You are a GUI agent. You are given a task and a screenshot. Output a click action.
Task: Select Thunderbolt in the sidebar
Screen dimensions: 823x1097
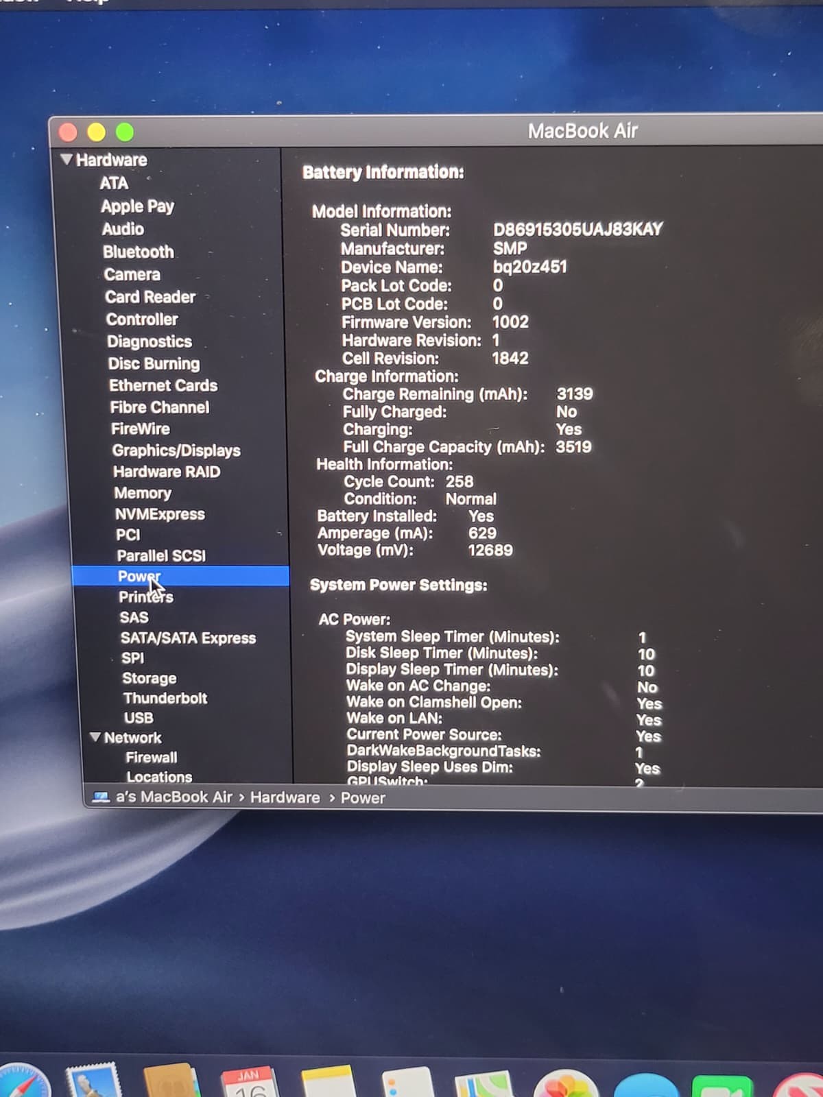(165, 698)
